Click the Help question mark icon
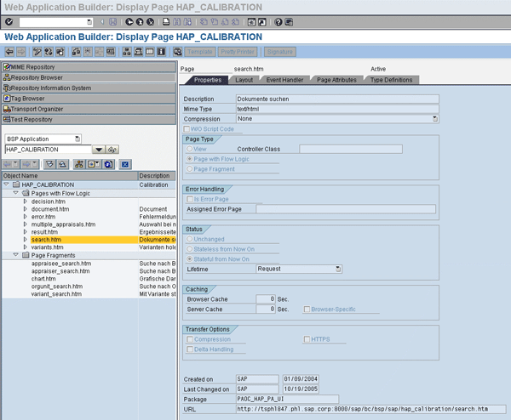511x420 pixels. tap(279, 22)
